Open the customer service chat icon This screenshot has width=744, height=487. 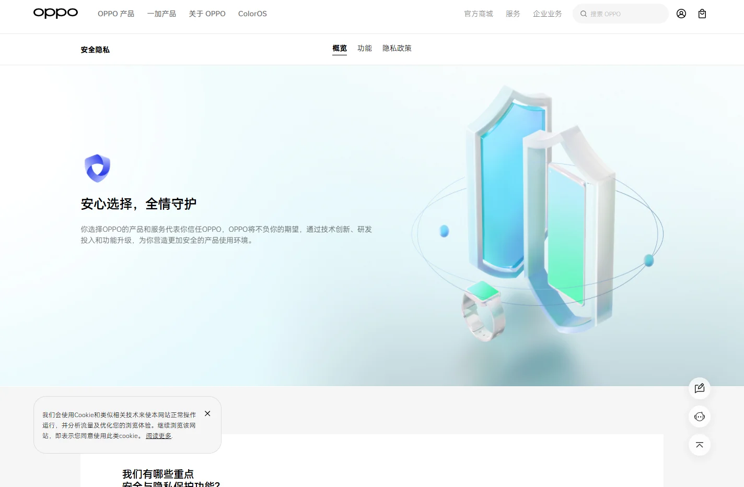(700, 417)
